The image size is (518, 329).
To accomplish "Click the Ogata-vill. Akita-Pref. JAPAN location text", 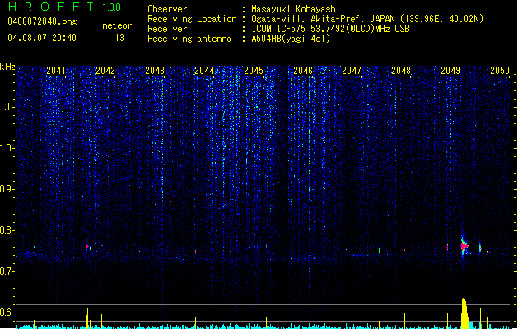I will (x=367, y=19).
